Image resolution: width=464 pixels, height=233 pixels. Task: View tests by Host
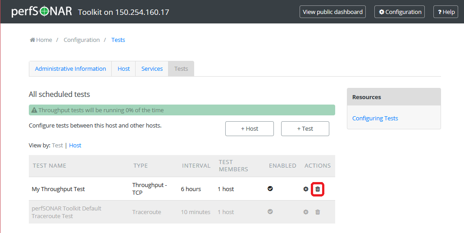tap(75, 146)
